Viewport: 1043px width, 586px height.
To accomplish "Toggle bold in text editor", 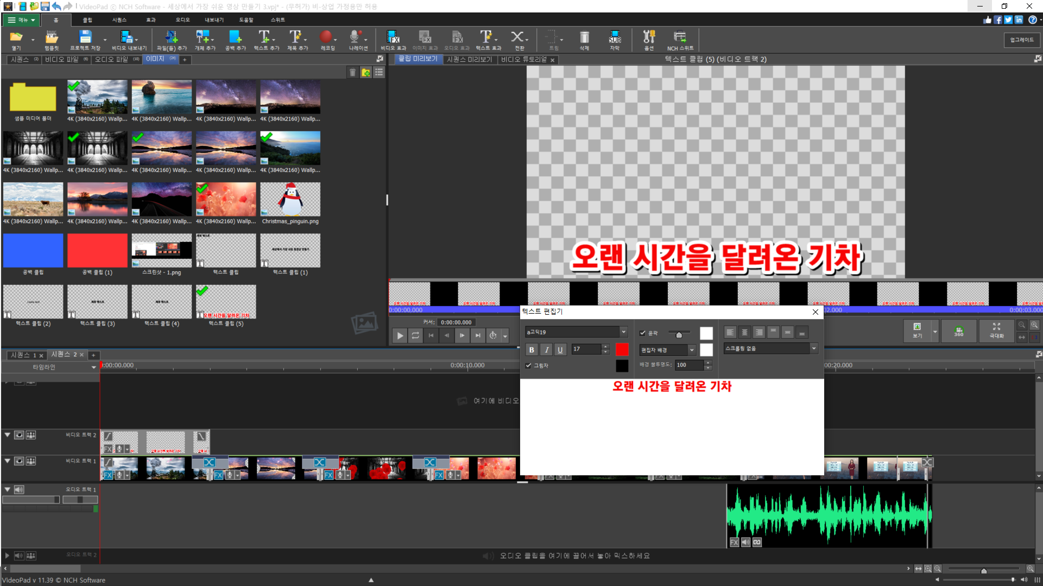I will point(532,350).
